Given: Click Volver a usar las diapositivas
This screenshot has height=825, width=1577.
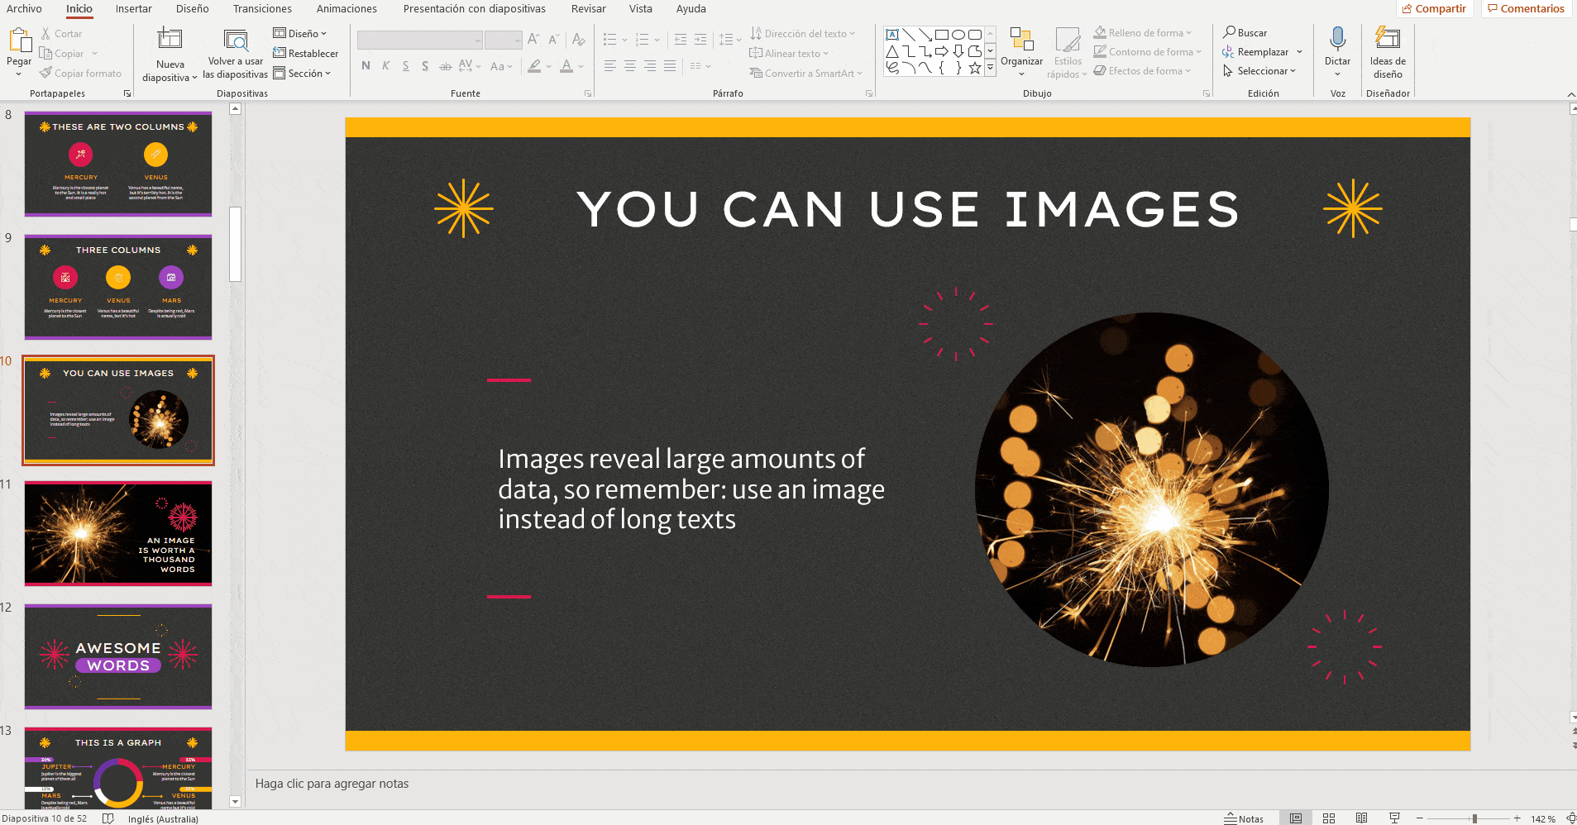Looking at the screenshot, I should [236, 55].
